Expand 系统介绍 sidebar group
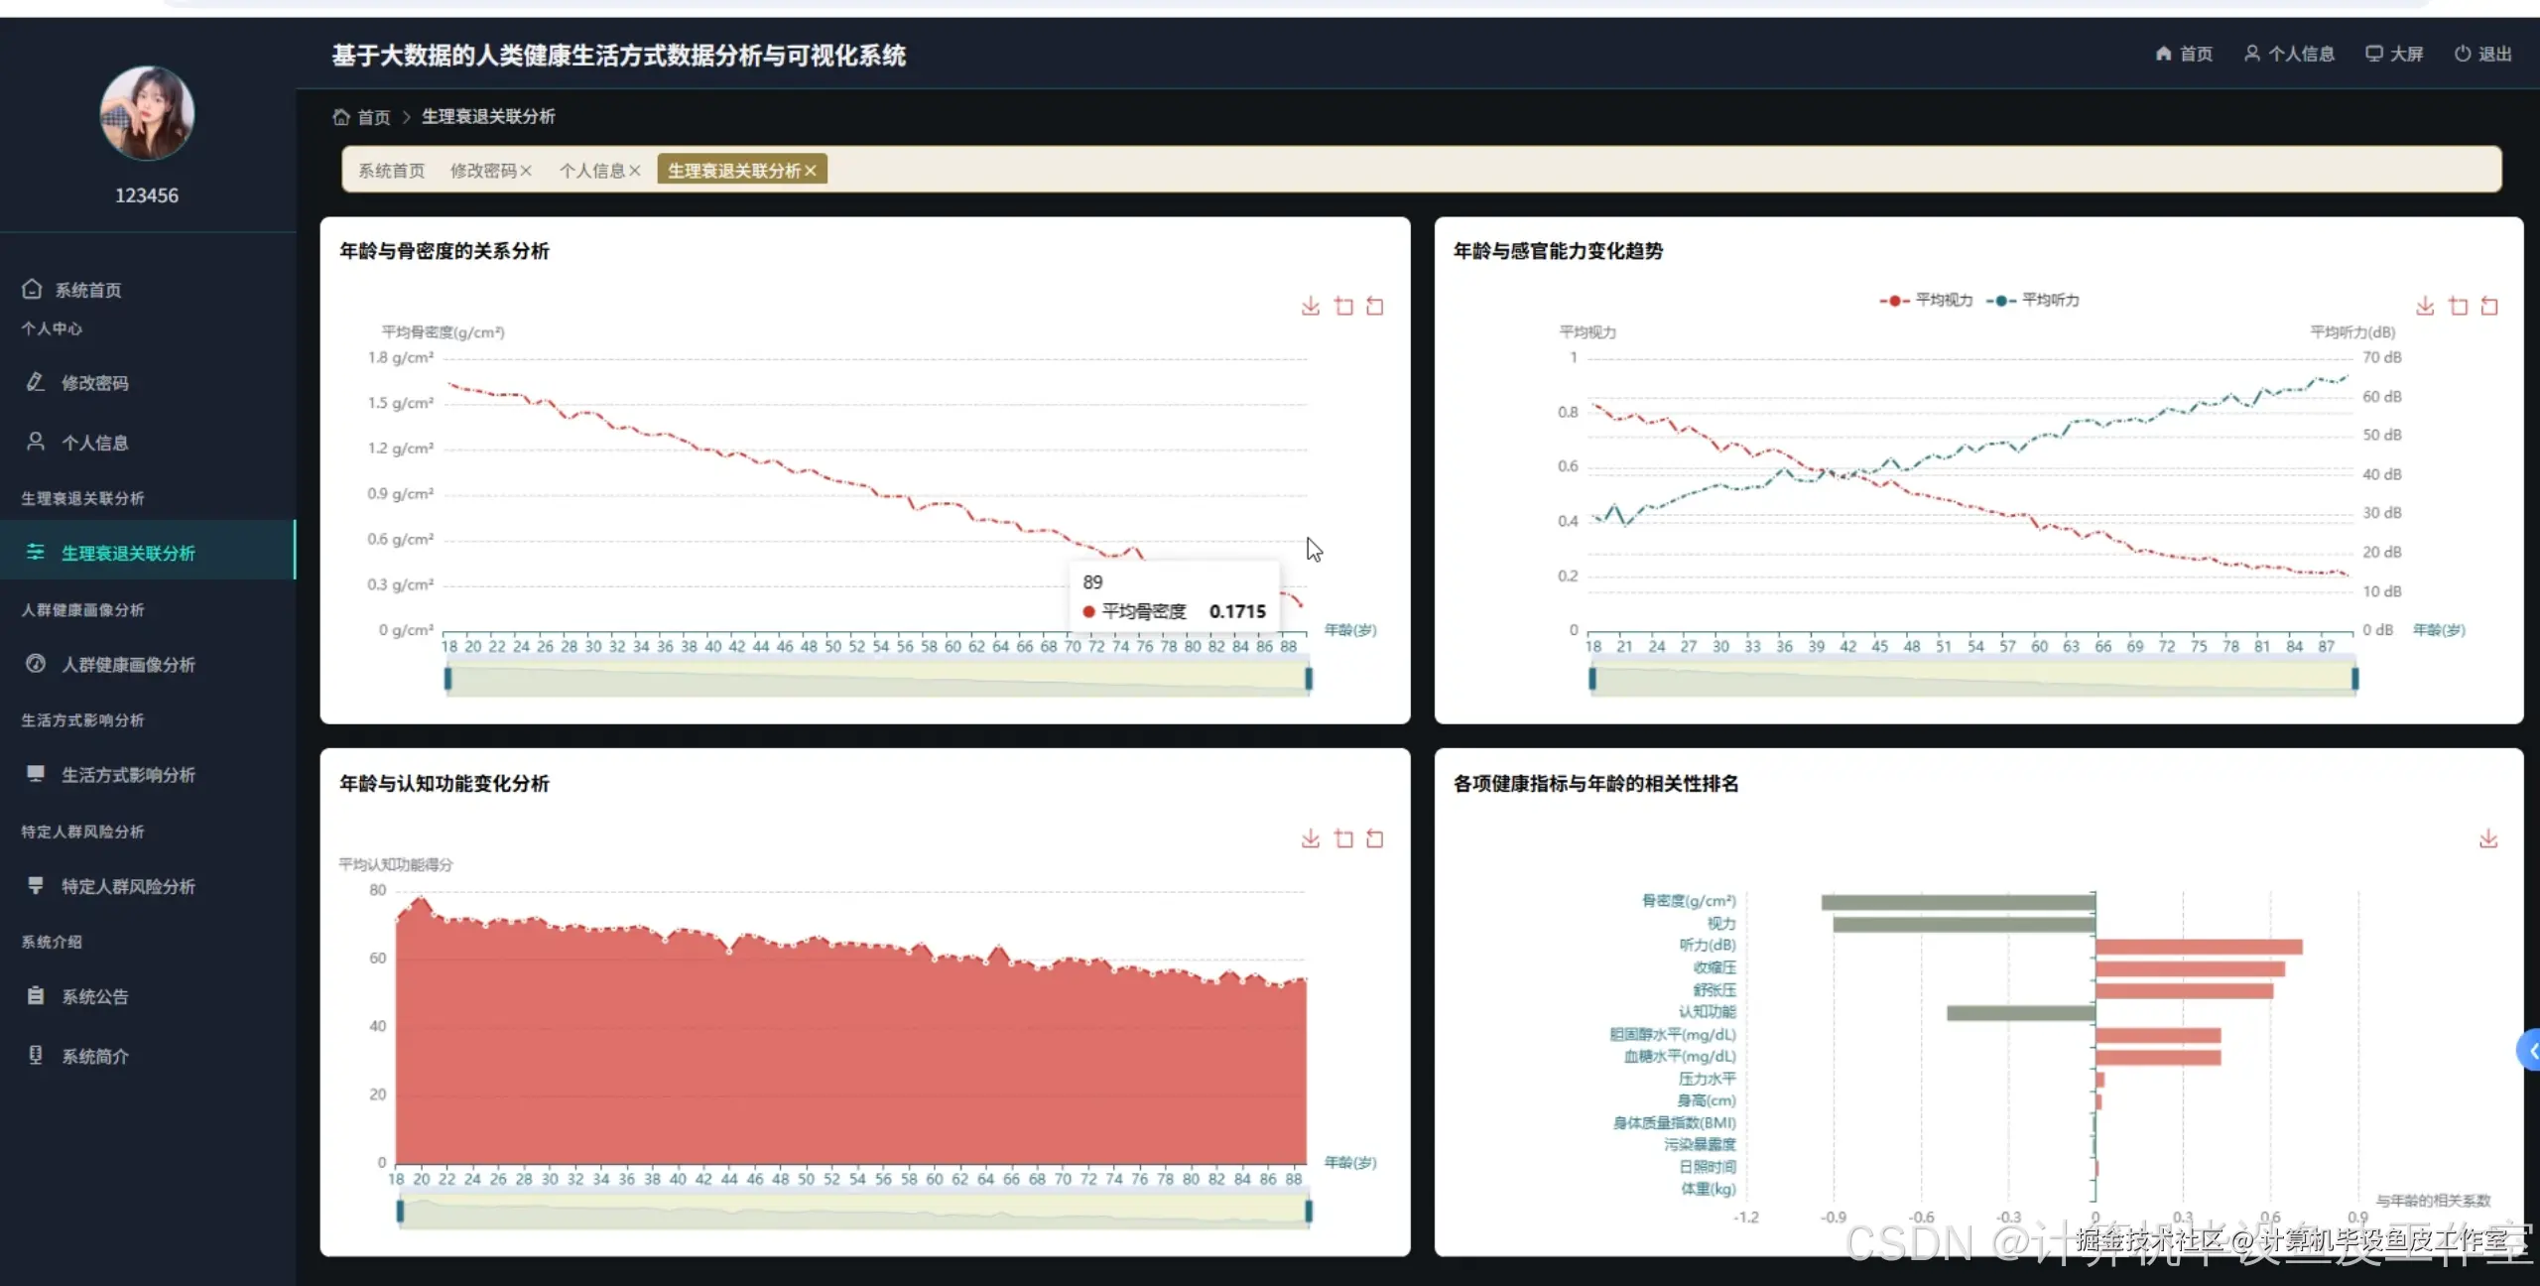The width and height of the screenshot is (2540, 1286). [52, 942]
